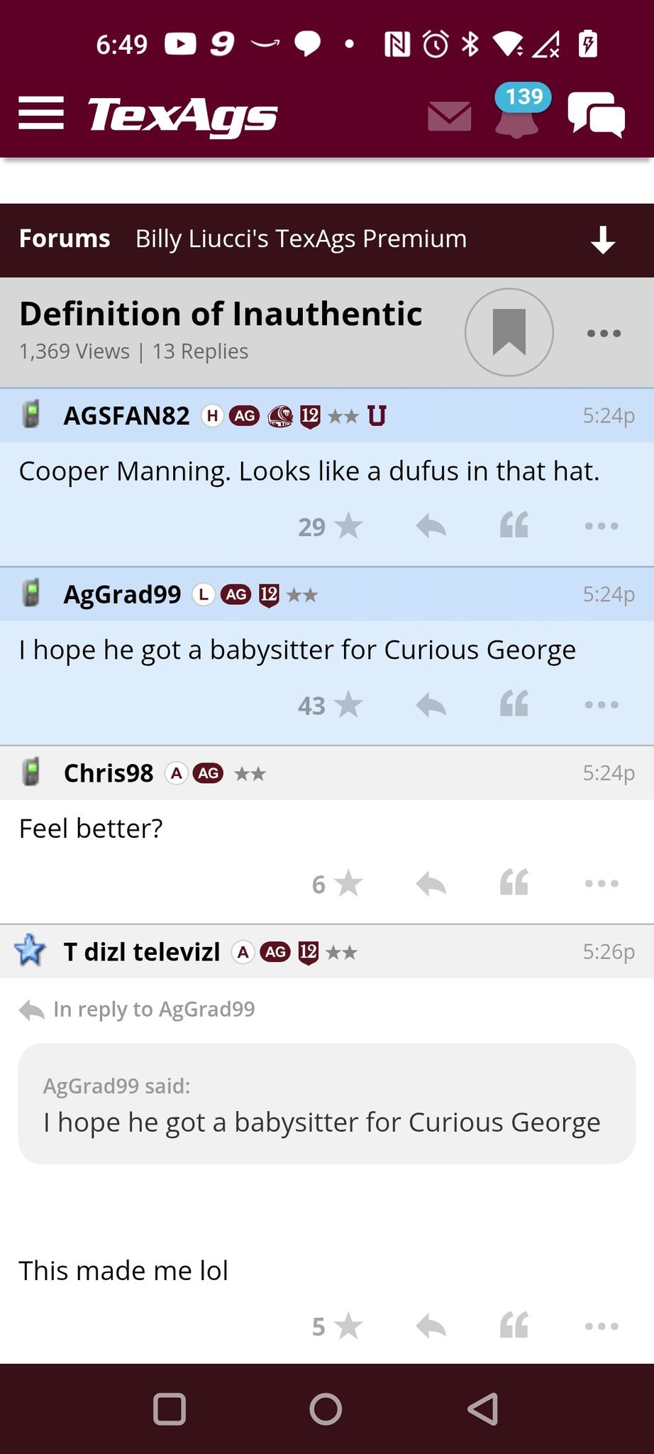Image resolution: width=654 pixels, height=1454 pixels.
Task: Toggle bookmark for this thread
Action: [509, 332]
